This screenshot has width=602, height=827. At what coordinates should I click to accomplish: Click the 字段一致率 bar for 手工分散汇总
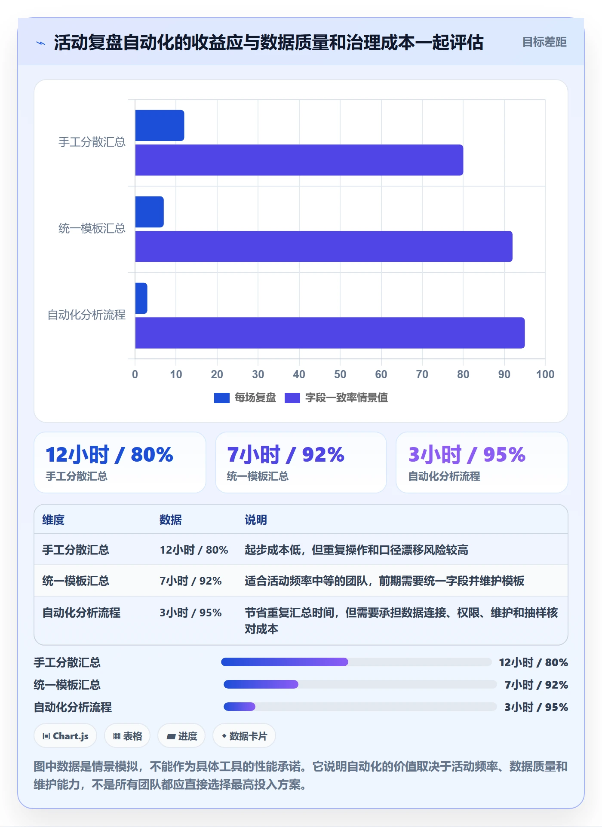point(299,160)
